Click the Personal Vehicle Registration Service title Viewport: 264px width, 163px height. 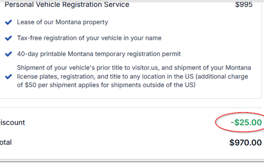point(67,4)
